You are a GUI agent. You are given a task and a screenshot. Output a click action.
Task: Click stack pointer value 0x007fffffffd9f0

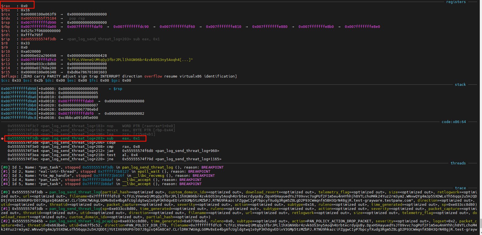tap(76, 113)
